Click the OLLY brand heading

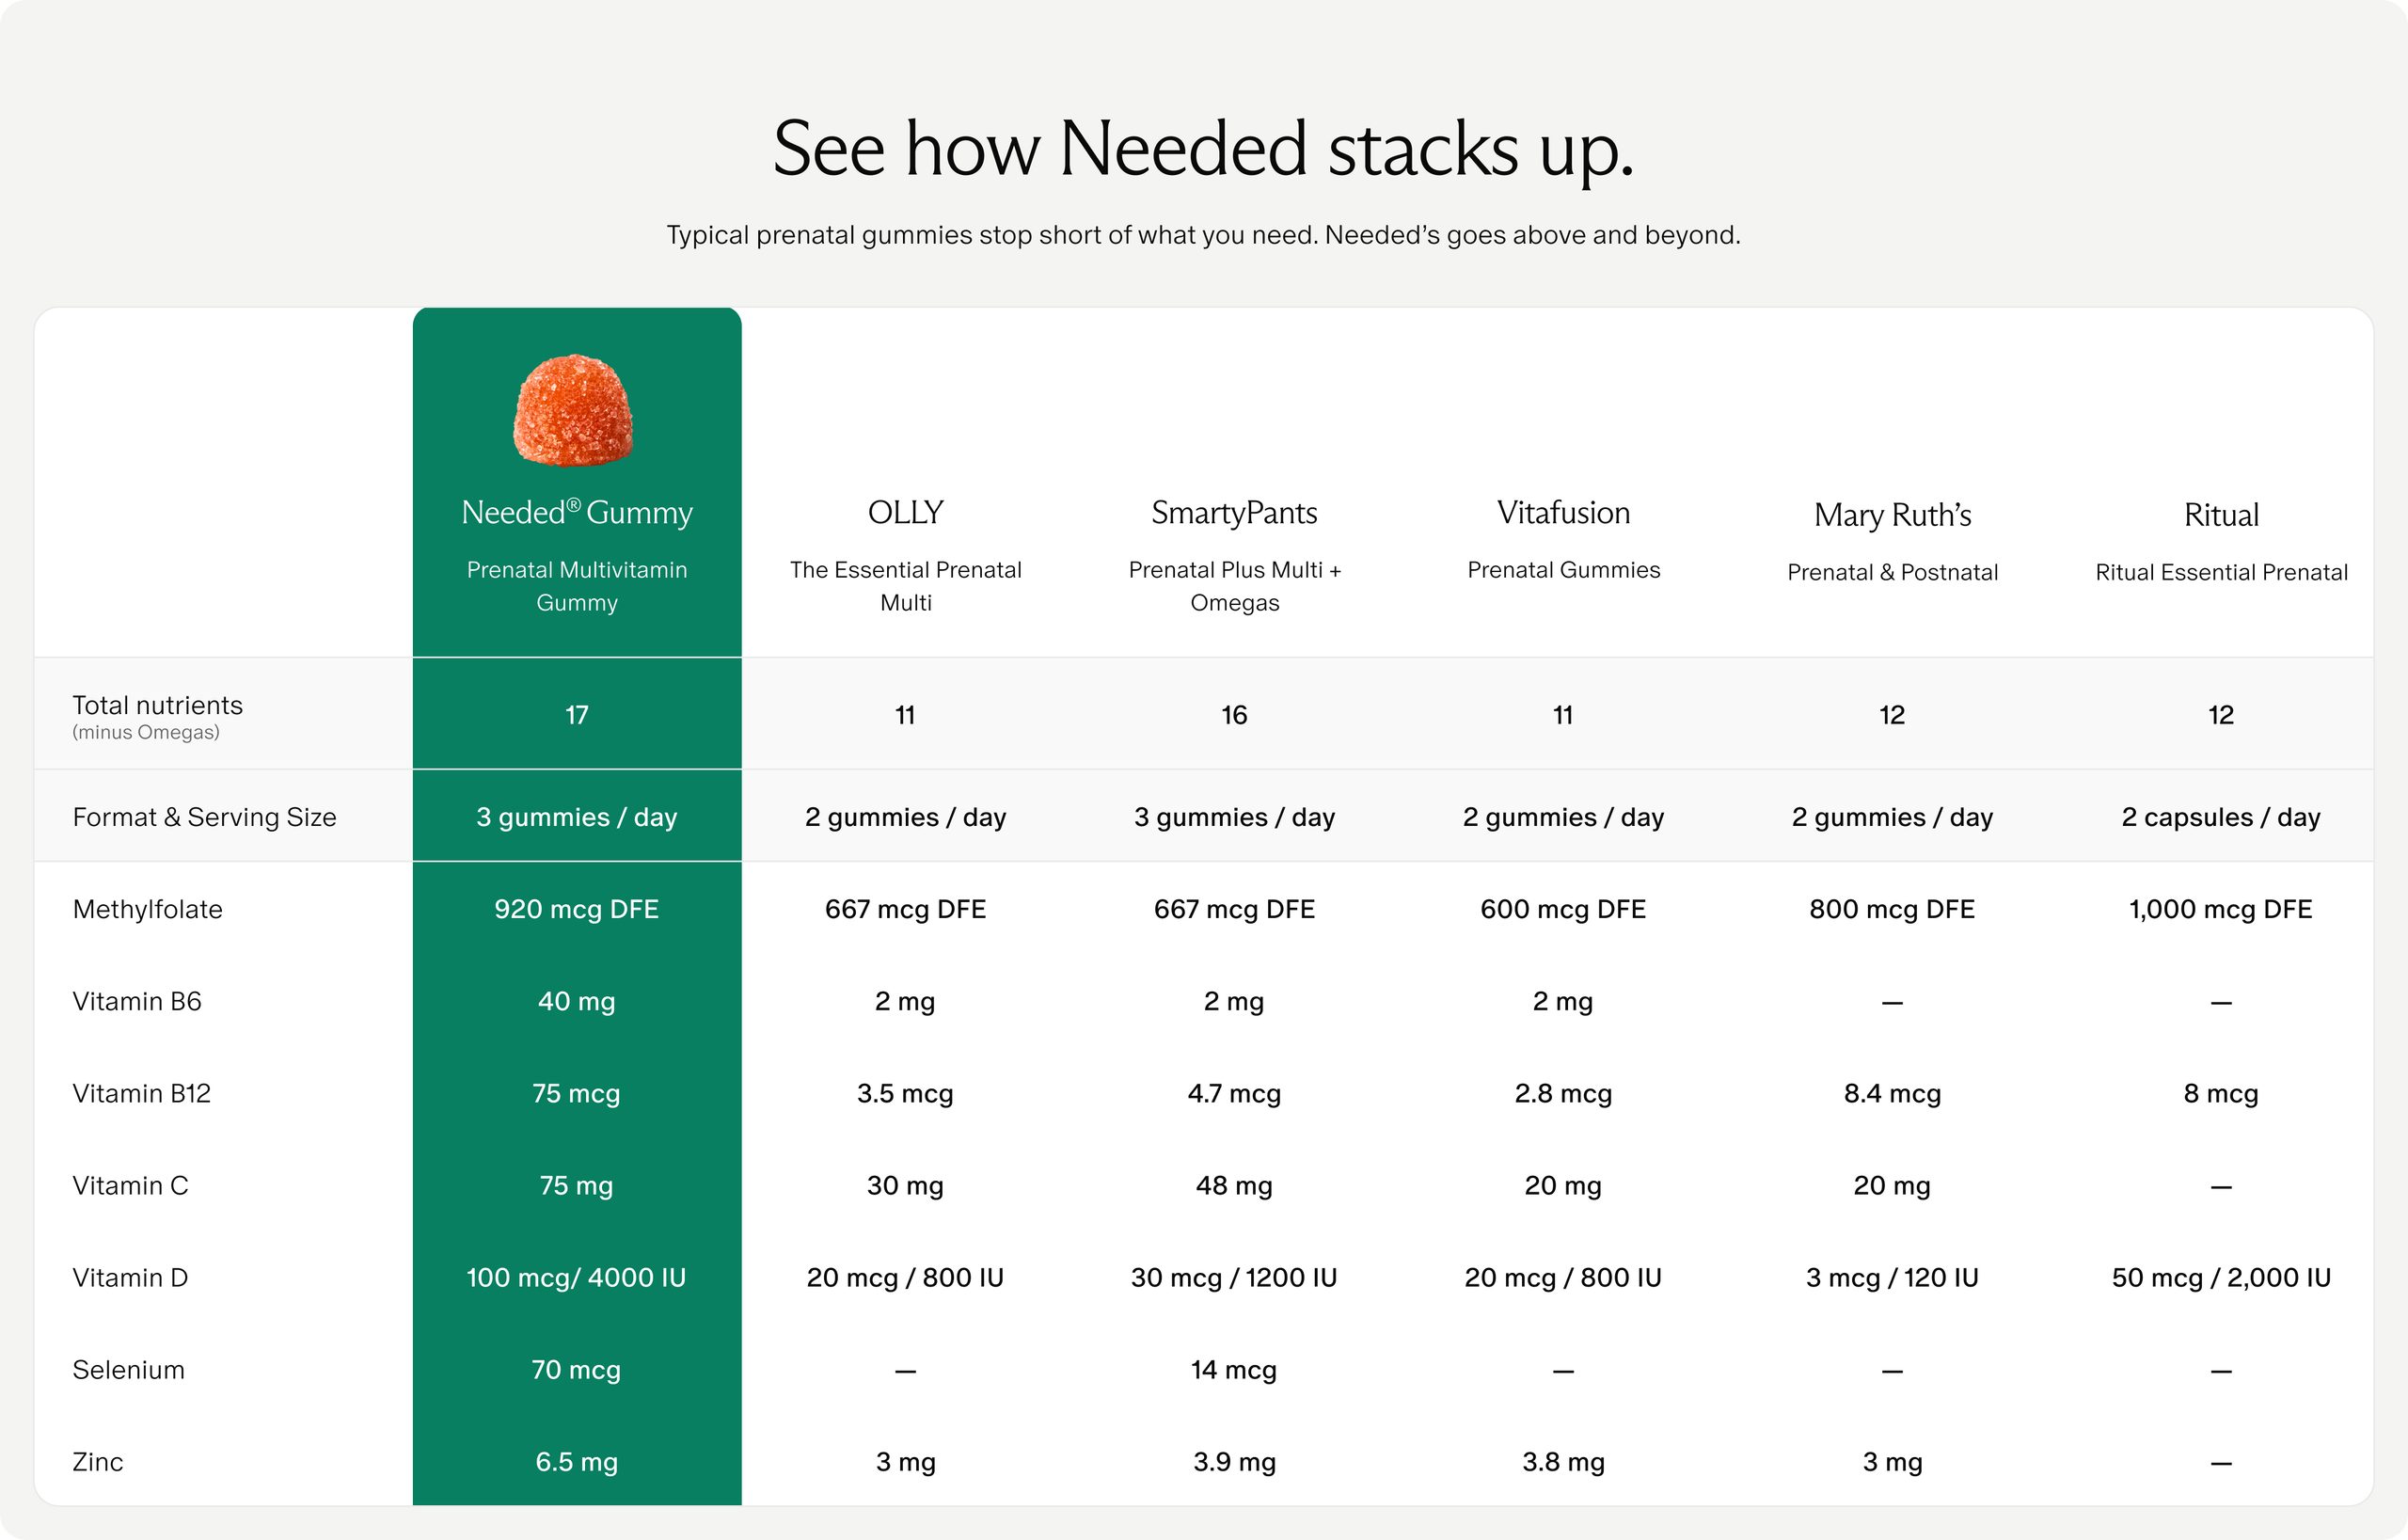point(905,512)
